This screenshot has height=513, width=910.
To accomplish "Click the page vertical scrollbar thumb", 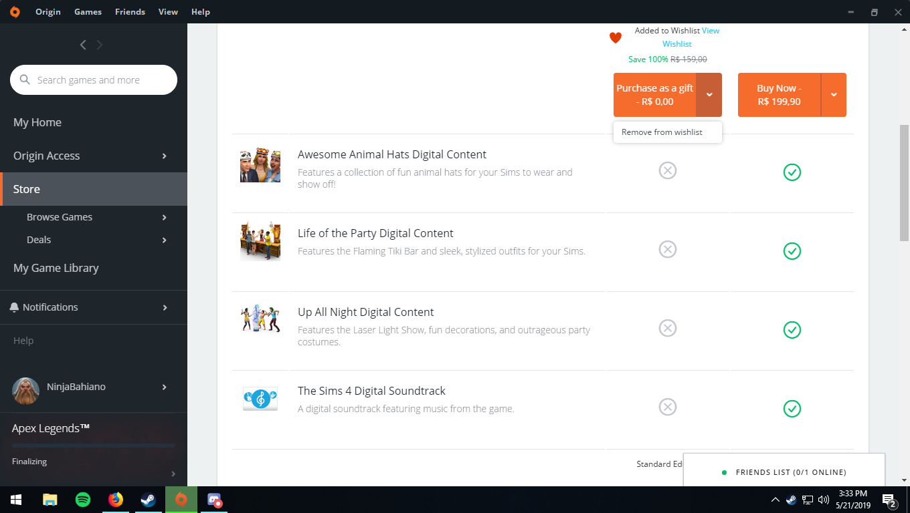I will (x=904, y=183).
